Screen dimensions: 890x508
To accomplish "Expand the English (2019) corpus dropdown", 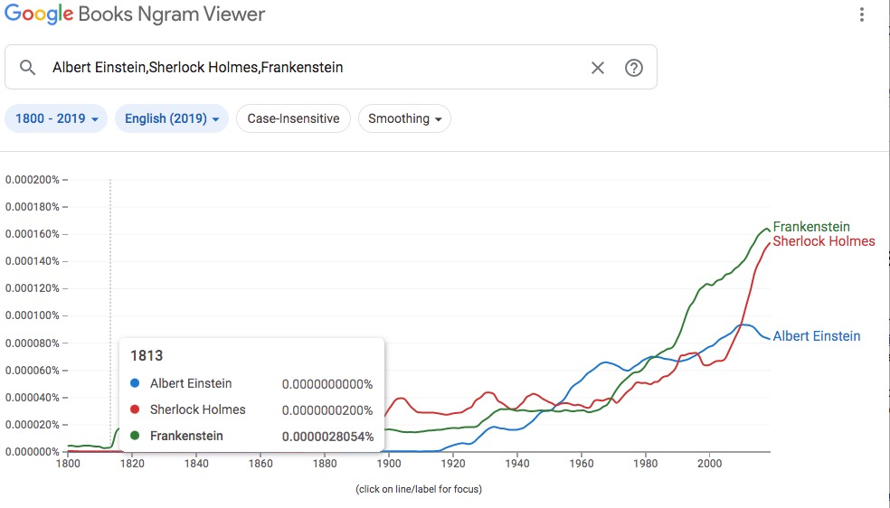I will (172, 118).
